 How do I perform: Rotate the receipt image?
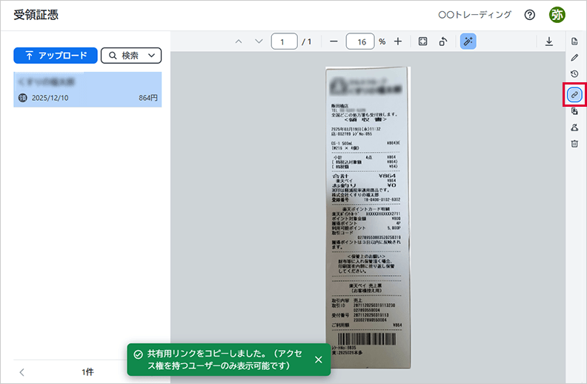(x=442, y=42)
